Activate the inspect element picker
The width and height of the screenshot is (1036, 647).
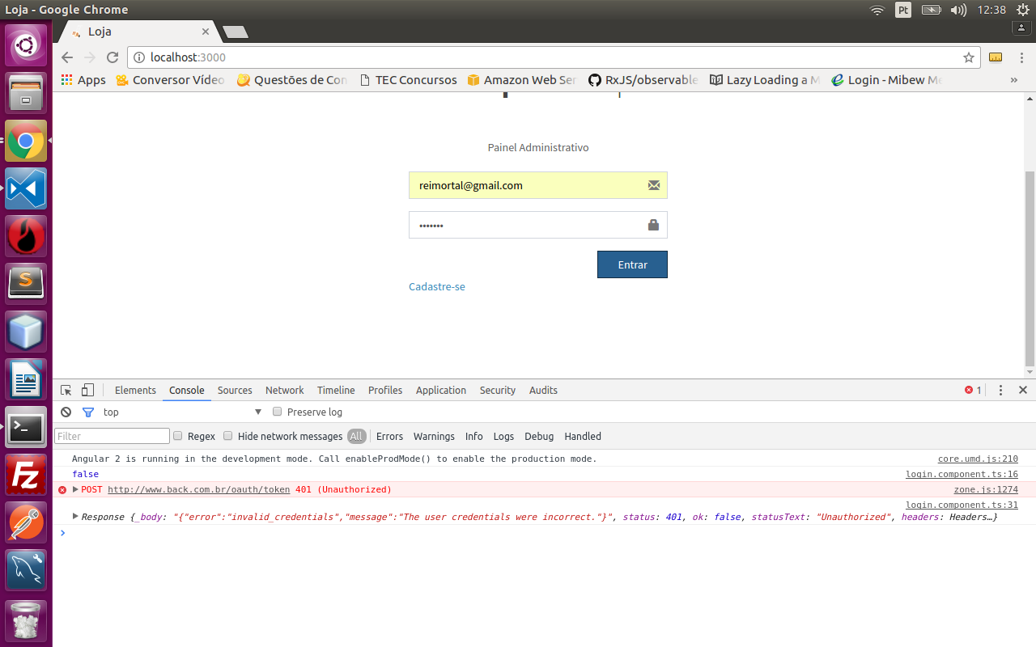pos(66,390)
